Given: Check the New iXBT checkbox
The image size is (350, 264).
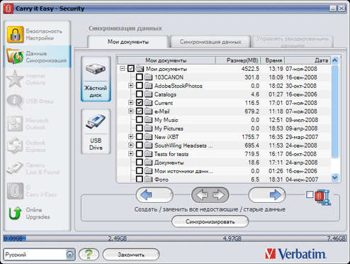Looking at the screenshot, I should coord(140,136).
